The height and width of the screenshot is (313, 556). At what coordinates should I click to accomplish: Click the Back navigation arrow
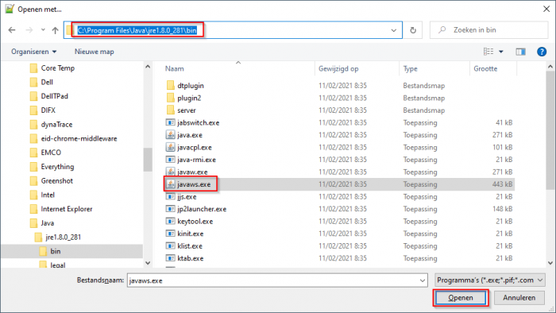tap(12, 30)
